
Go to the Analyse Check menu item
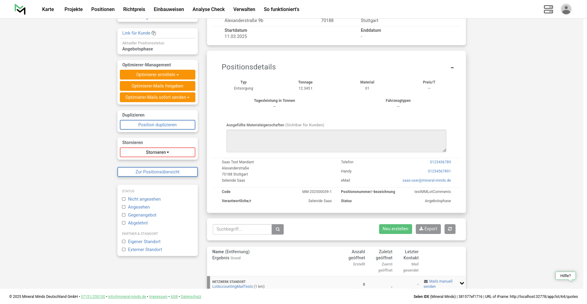(209, 9)
